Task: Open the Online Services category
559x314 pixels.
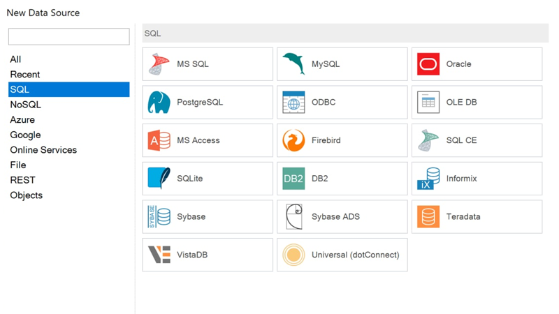Action: [x=68, y=150]
